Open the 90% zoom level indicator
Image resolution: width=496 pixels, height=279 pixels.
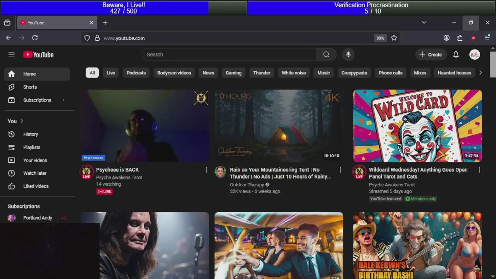380,38
